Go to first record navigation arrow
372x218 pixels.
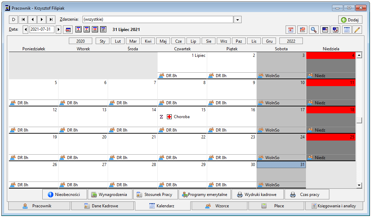click(23, 20)
